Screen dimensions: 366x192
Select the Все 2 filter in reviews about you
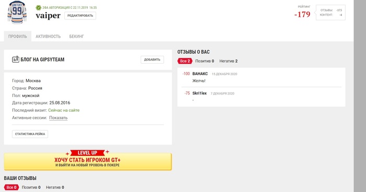185,61
